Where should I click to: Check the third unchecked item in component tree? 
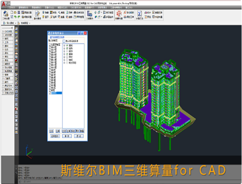coord(67,51)
